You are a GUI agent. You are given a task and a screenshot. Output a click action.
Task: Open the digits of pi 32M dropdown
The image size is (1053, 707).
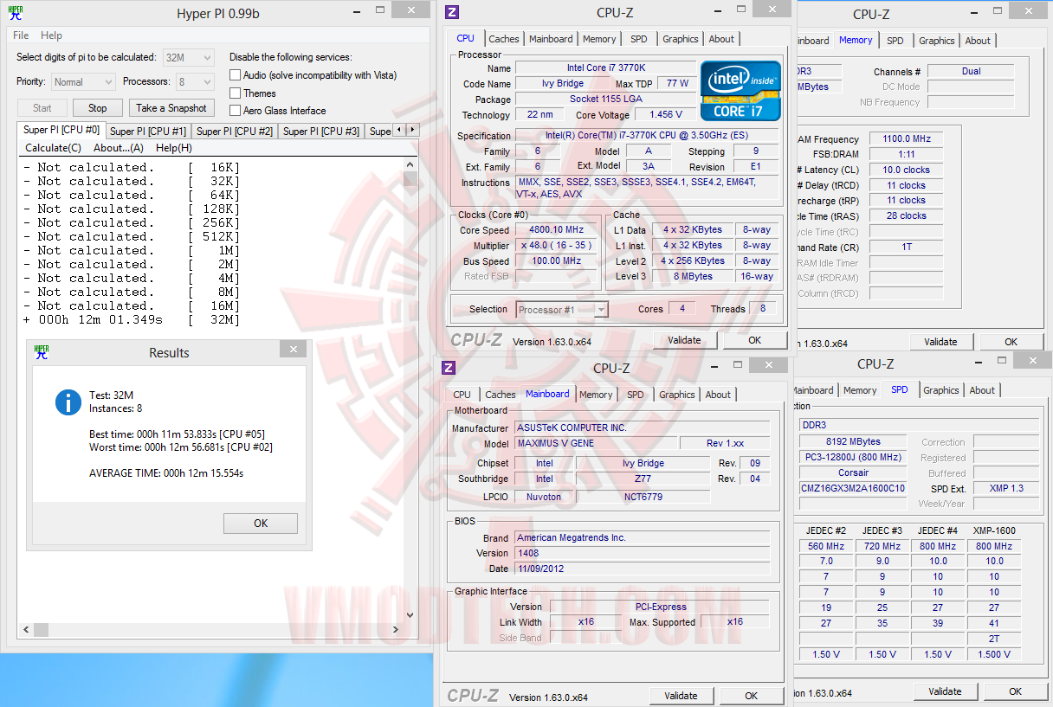(x=189, y=57)
